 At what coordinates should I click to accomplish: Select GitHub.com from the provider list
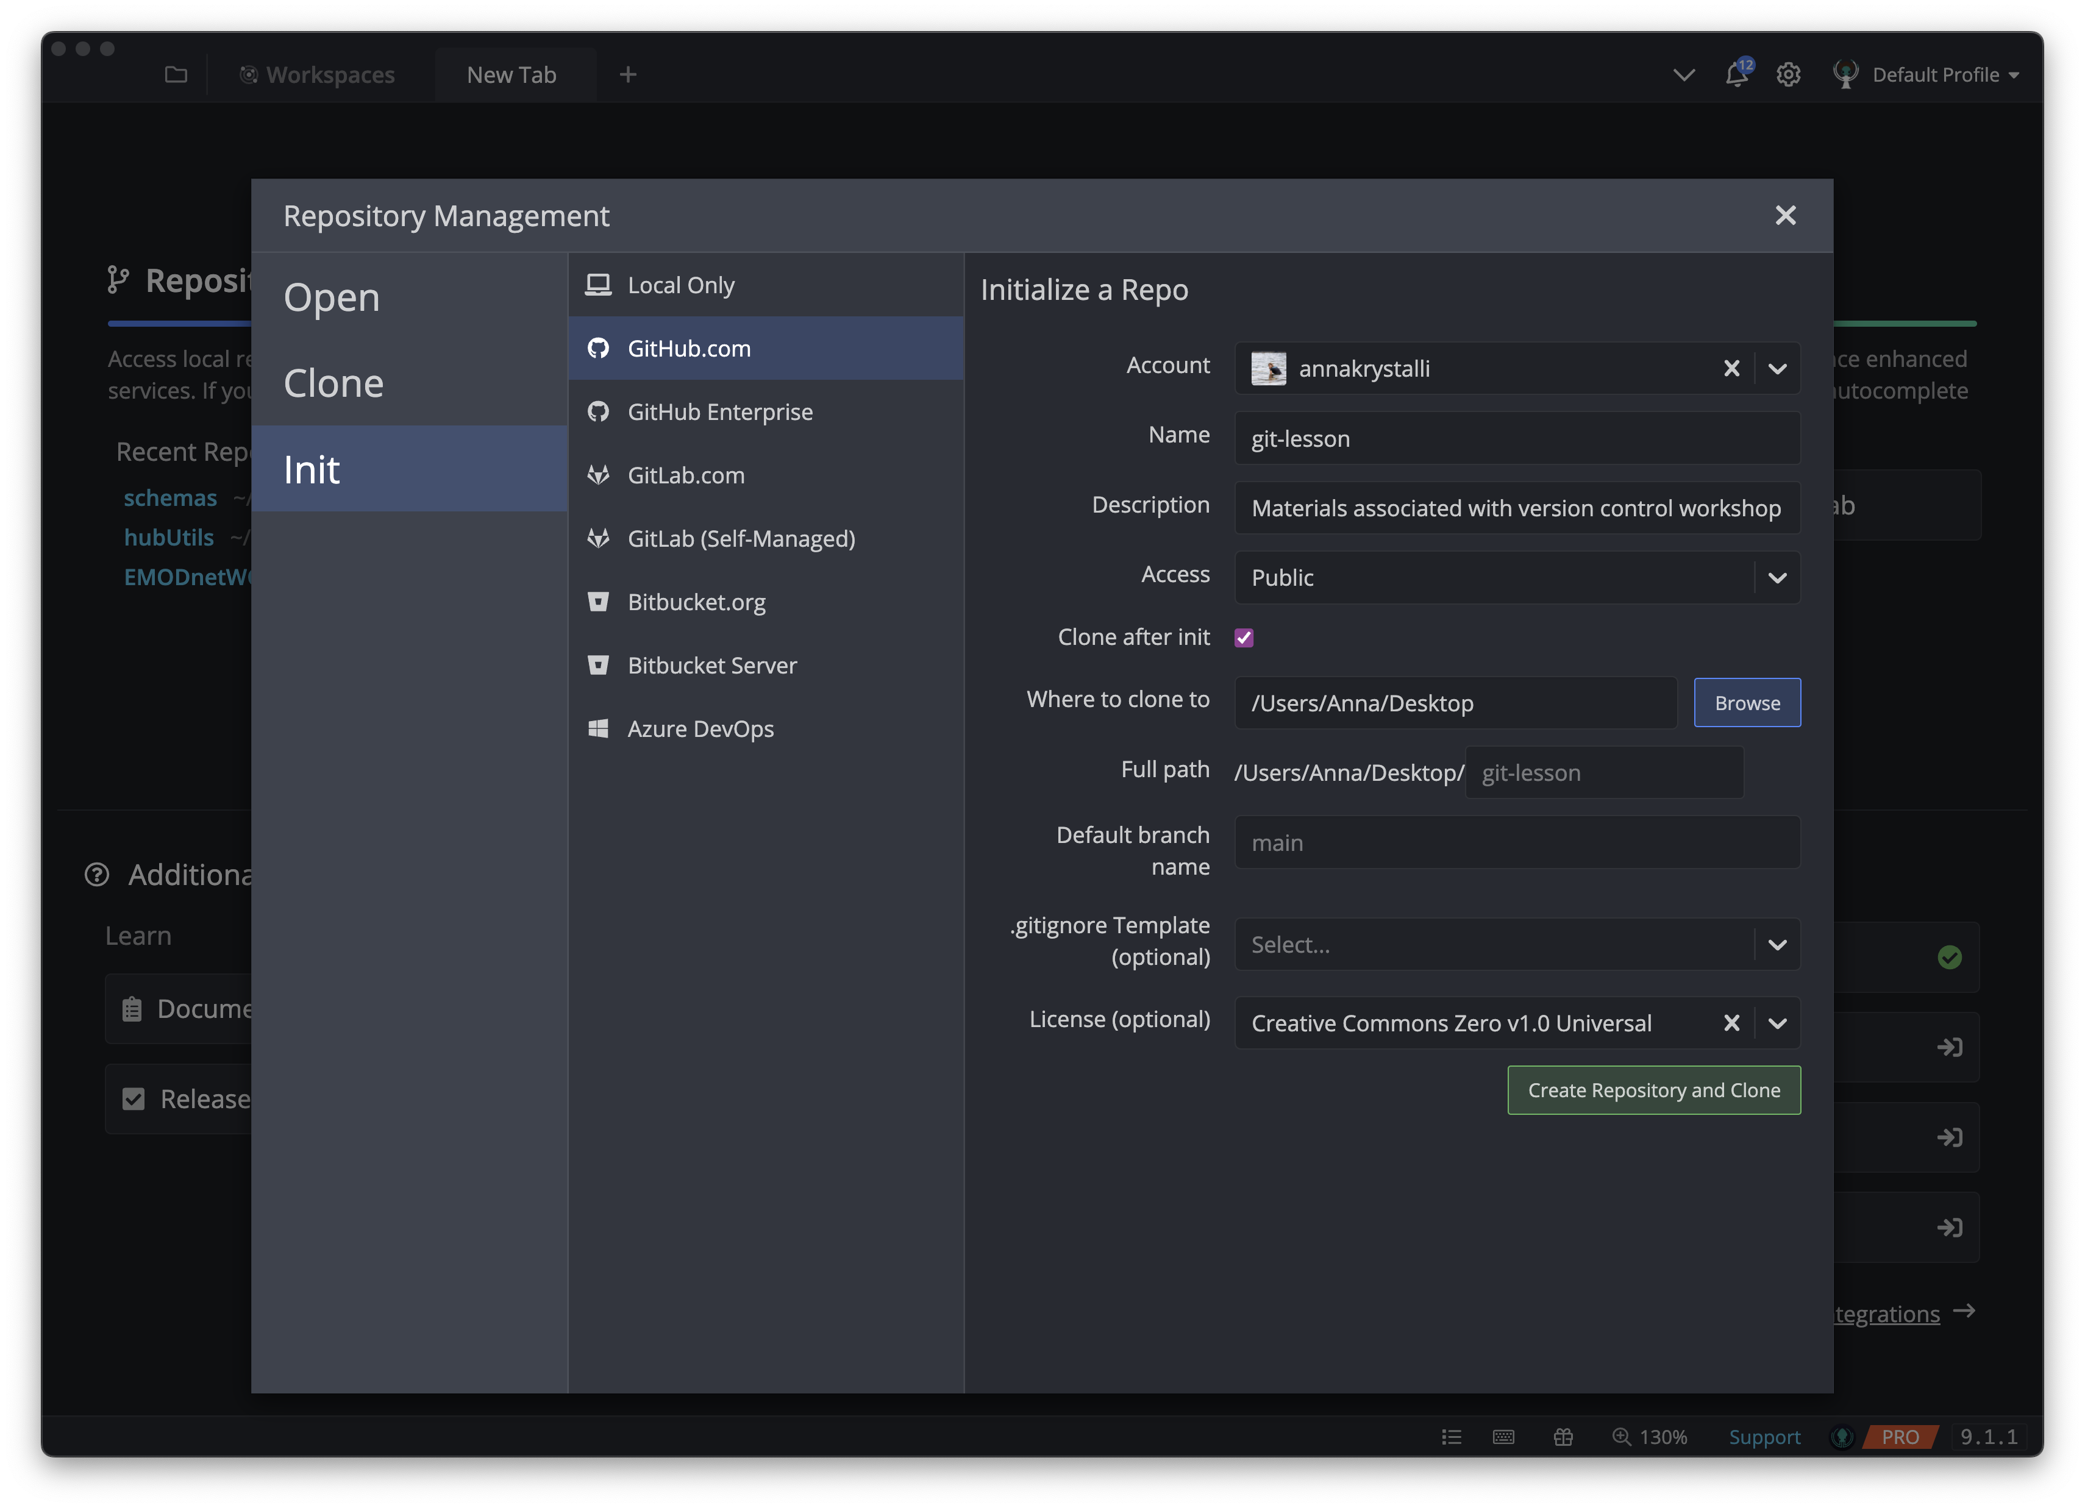tap(766, 348)
